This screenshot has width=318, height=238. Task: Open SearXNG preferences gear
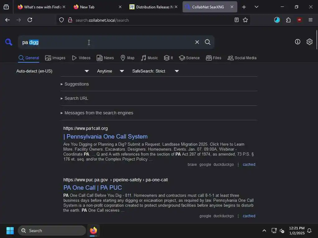310,42
